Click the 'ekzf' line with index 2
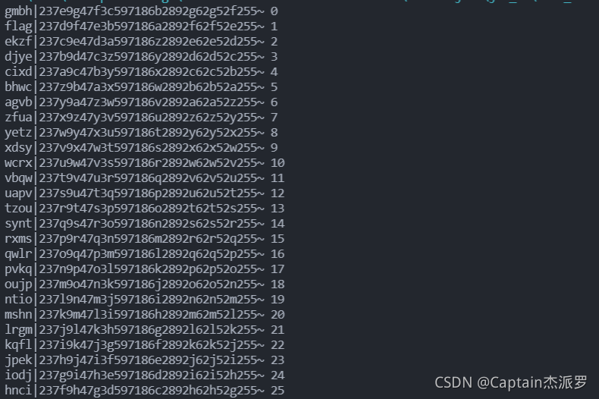This screenshot has width=599, height=399. 141,41
